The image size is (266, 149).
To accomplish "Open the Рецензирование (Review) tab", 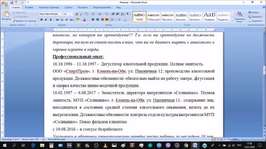I will pos(102,7).
